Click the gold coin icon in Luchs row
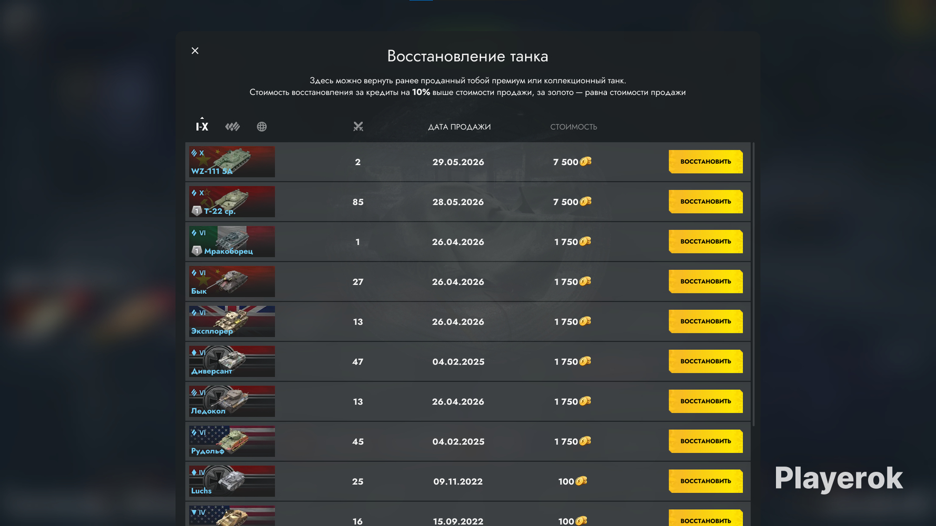Viewport: 936px width, 526px height. point(581,481)
